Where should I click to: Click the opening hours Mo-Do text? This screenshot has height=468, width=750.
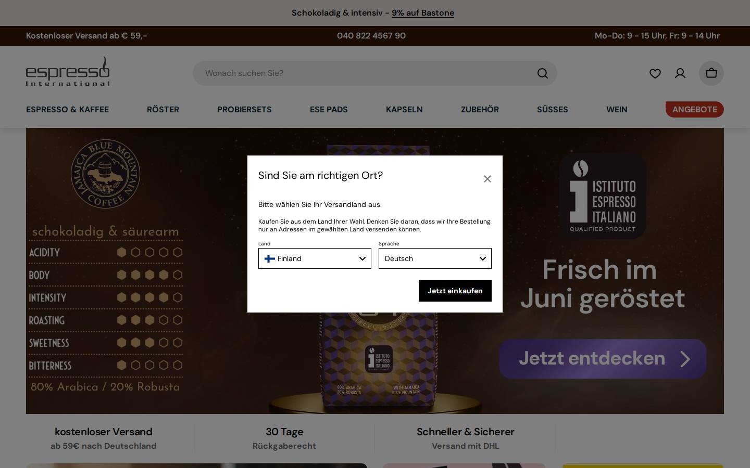click(x=657, y=36)
